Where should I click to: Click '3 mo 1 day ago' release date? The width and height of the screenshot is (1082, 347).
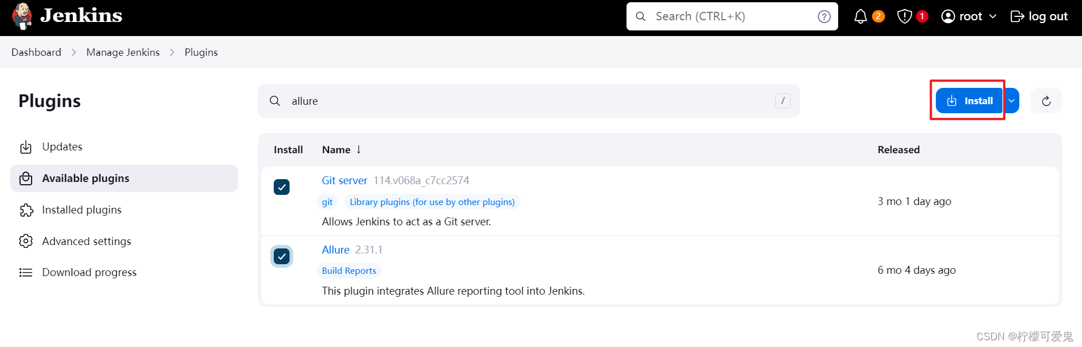click(914, 201)
